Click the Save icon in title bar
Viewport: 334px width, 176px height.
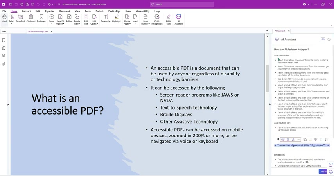click(16, 4)
